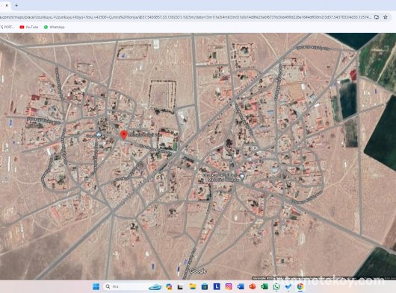Switch to Chrome in the taskbar
The width and height of the screenshot is (396, 293).
click(300, 286)
